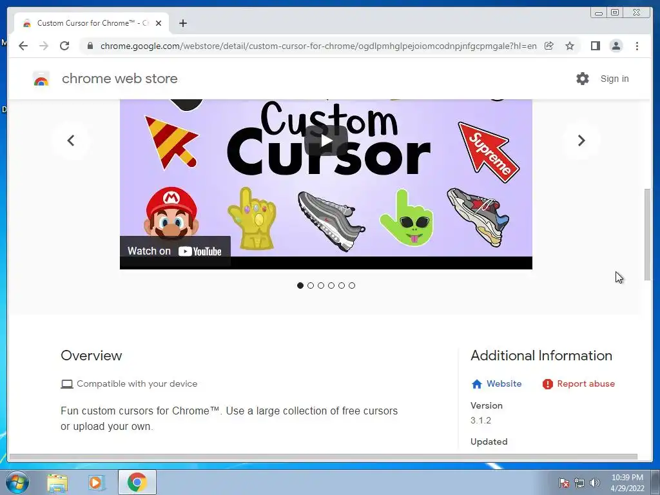Play the Custom Cursor YouTube video
Screen dimensions: 660x495
pyautogui.click(x=326, y=140)
